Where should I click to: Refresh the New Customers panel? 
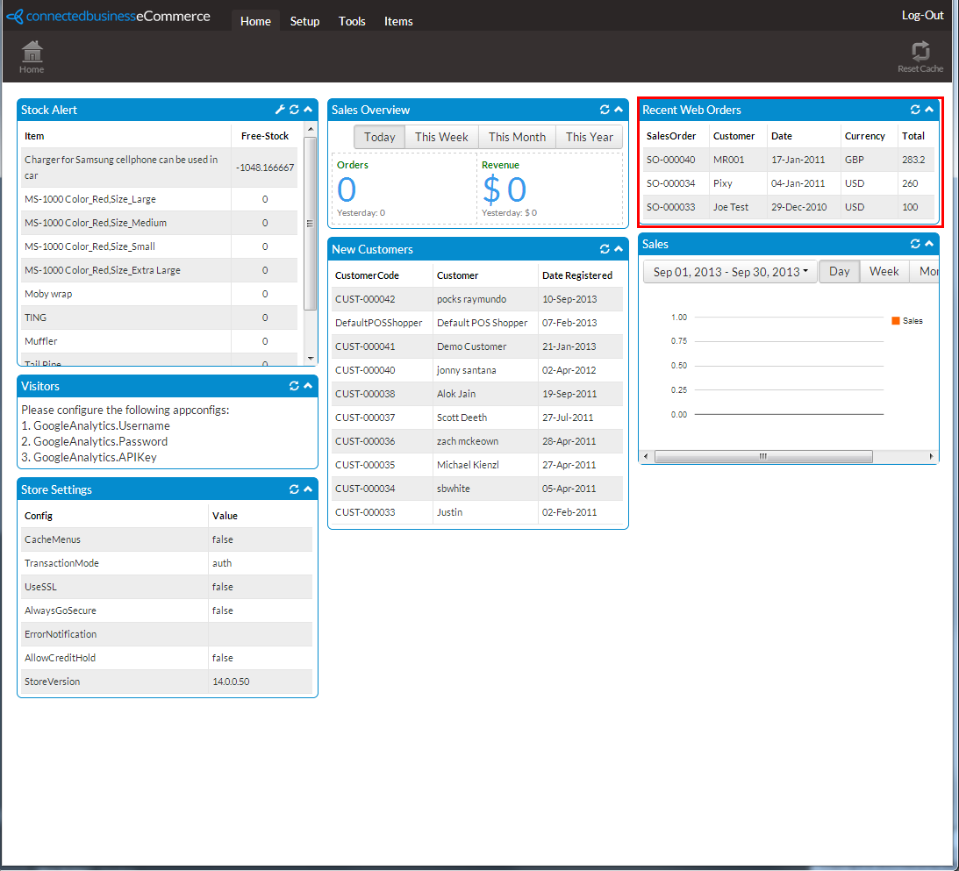[x=605, y=249]
